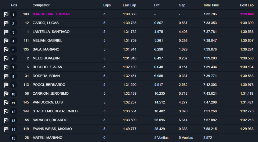Click the Last Lap column header
This screenshot has height=142, width=258.
point(130,5)
